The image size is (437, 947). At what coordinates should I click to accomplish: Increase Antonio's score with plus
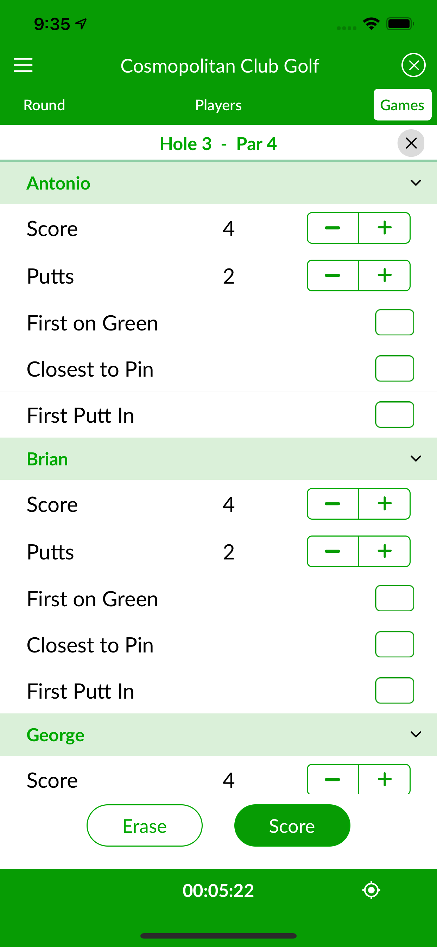[x=384, y=228]
